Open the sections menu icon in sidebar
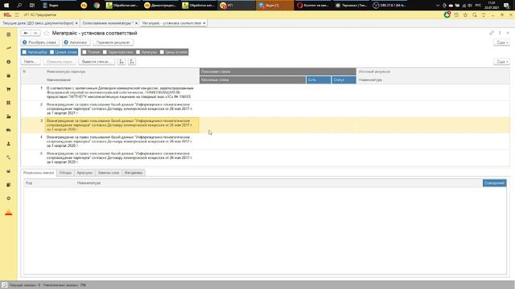Image resolution: width=515 pixels, height=289 pixels. pyautogui.click(x=9, y=35)
